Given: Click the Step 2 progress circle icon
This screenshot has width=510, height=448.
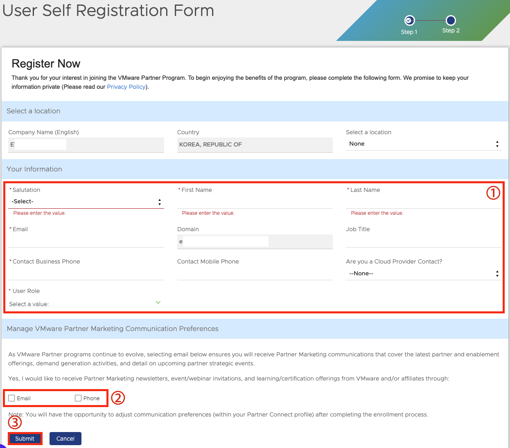Looking at the screenshot, I should click(x=451, y=20).
